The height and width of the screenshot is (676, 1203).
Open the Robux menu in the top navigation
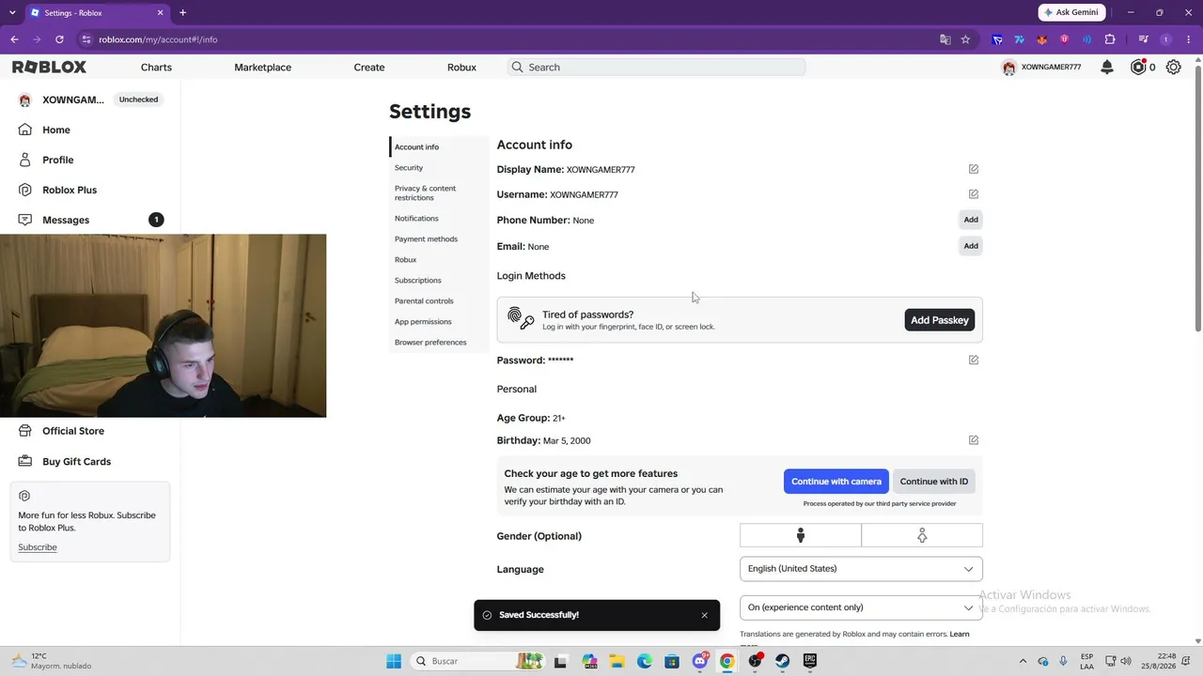[x=461, y=68]
